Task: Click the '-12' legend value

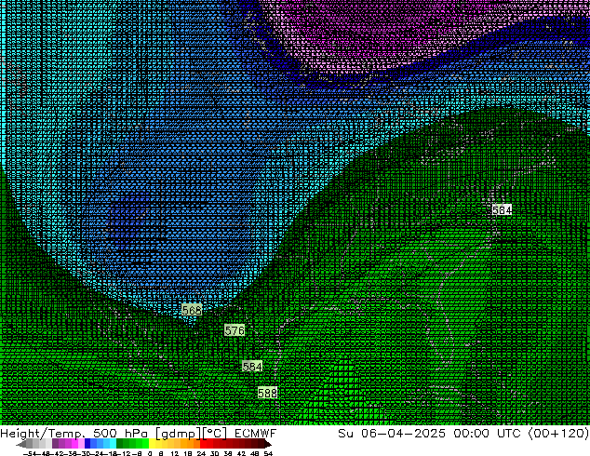Action: point(125,453)
